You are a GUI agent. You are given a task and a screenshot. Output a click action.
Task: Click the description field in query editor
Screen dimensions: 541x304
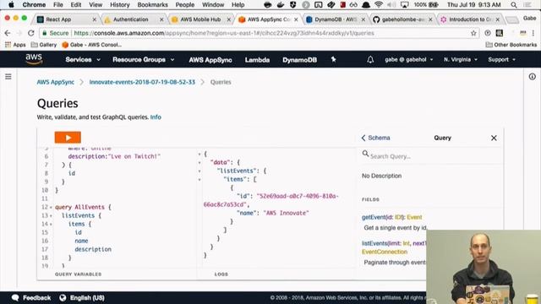click(x=93, y=249)
